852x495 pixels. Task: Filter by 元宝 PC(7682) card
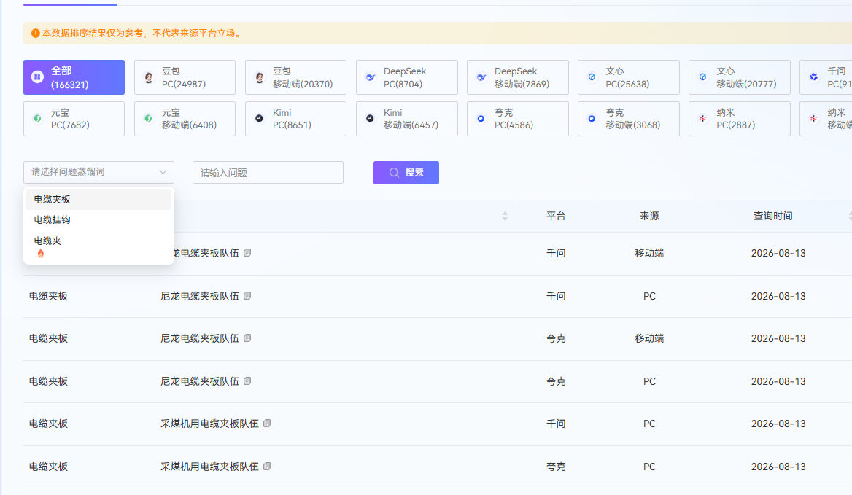[x=74, y=119]
